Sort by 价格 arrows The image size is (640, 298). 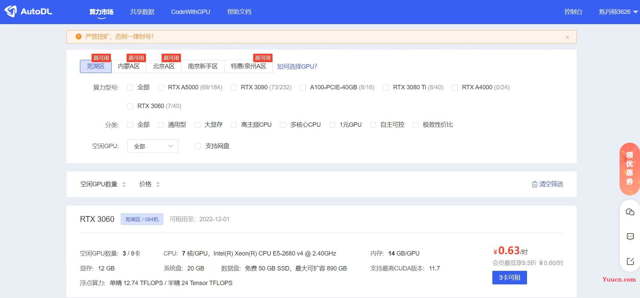point(158,184)
